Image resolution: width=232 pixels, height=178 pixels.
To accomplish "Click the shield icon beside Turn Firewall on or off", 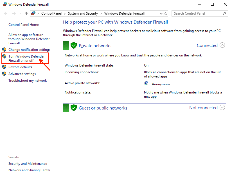I will pos(4,56).
